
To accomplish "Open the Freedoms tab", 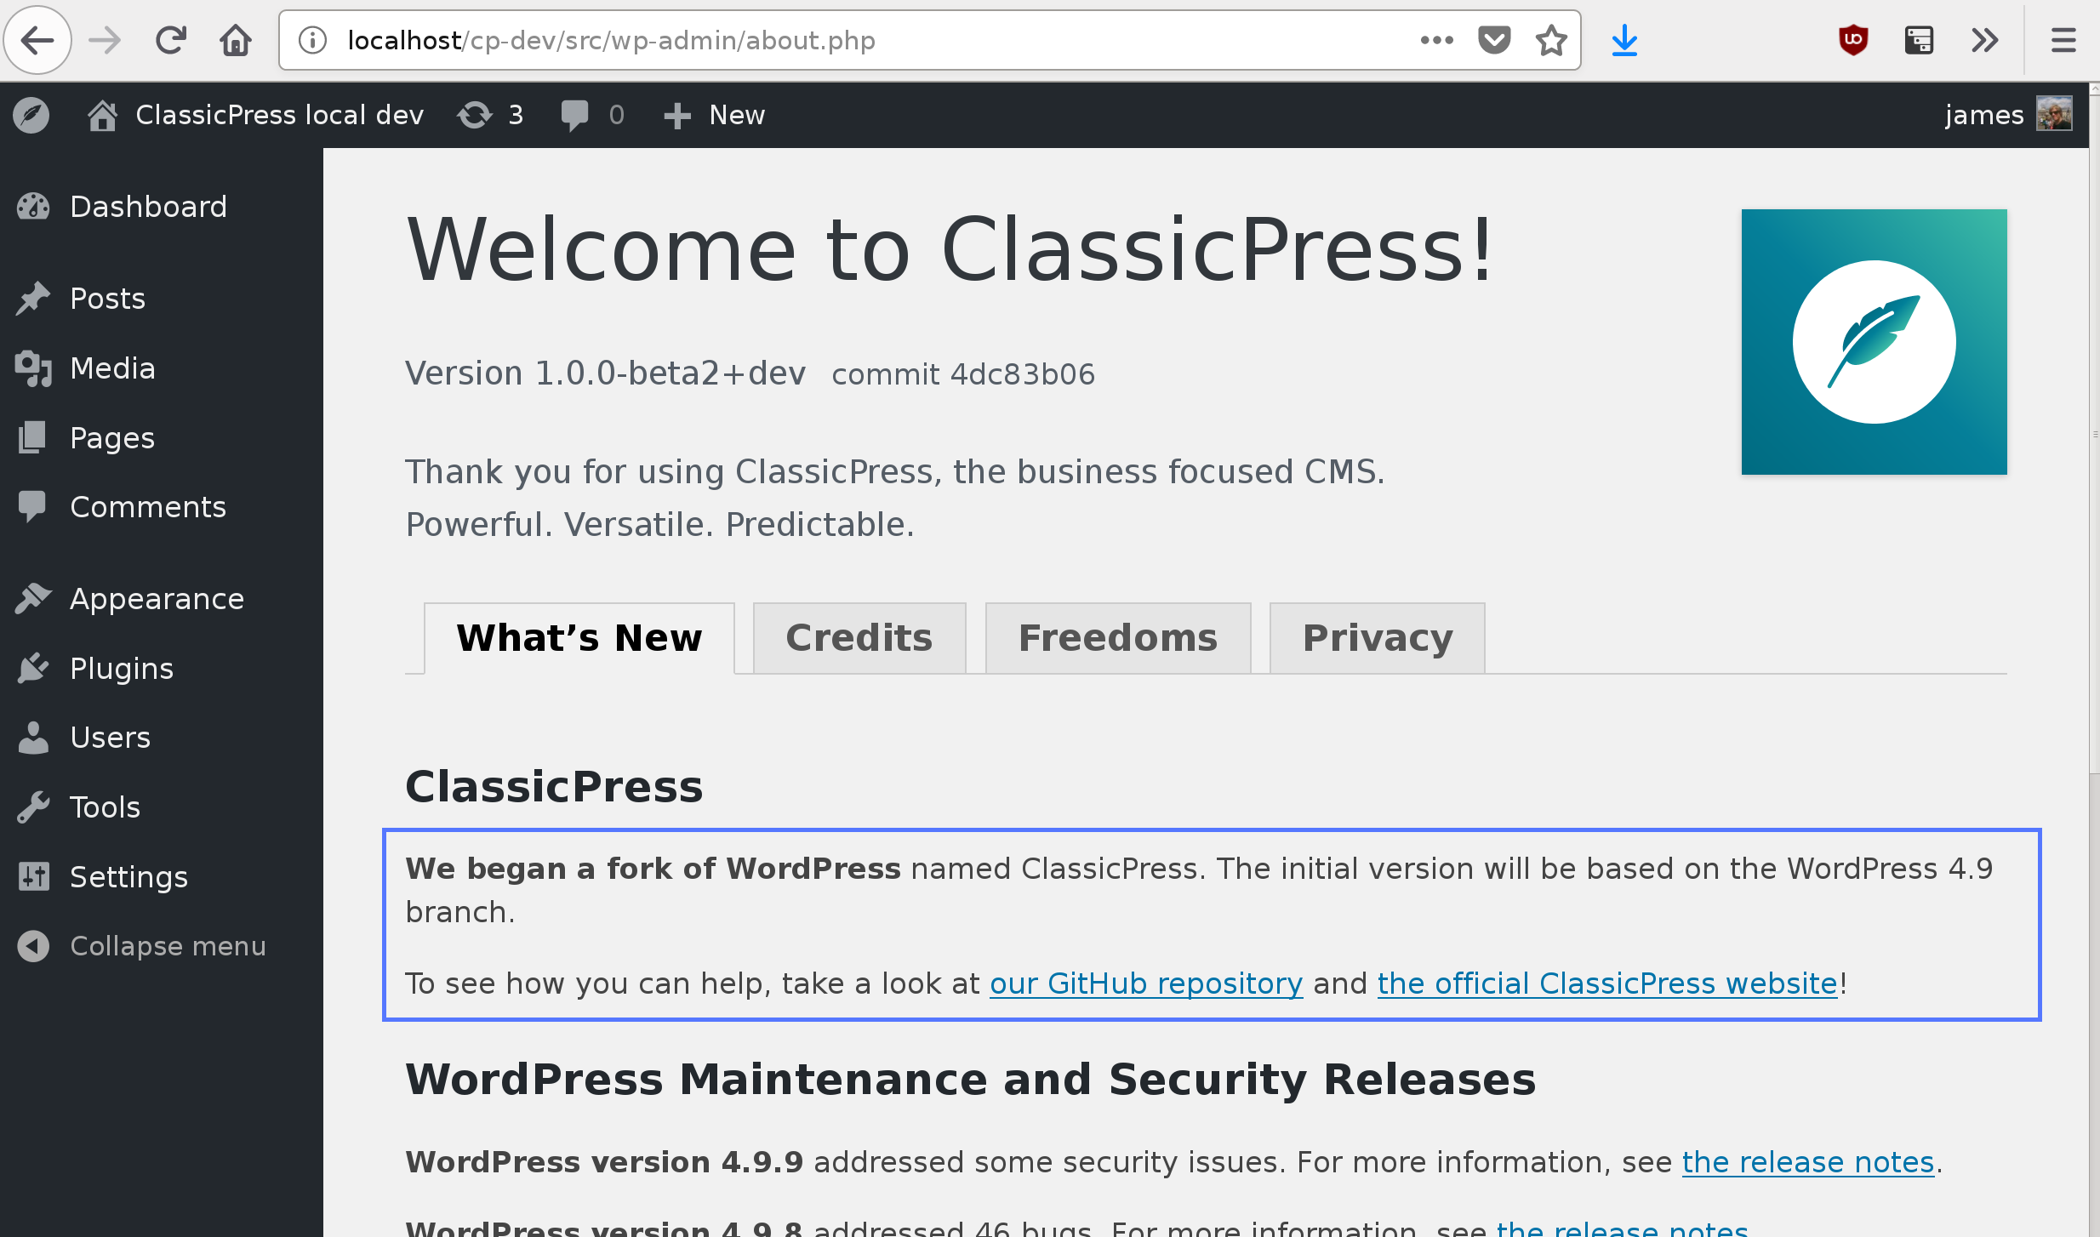I will click(1117, 637).
